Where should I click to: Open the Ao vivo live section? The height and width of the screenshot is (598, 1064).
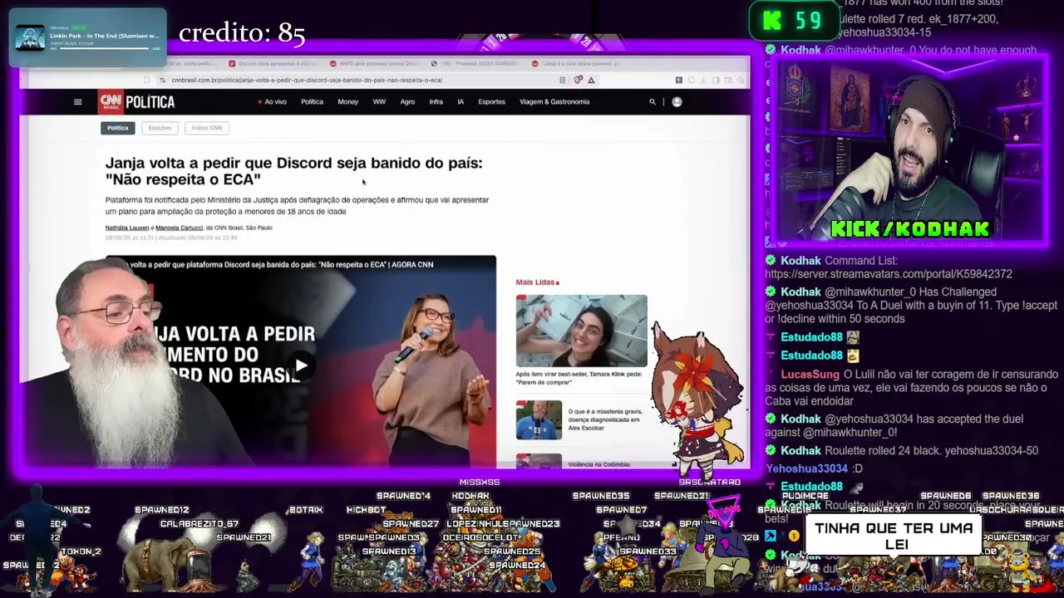[273, 102]
